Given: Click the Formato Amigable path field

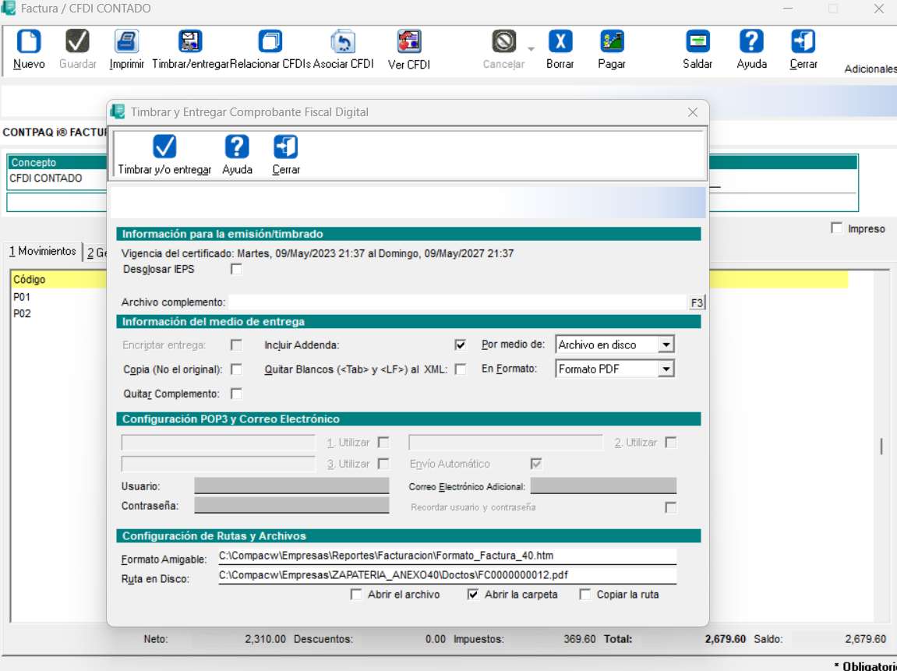Looking at the screenshot, I should [x=447, y=556].
